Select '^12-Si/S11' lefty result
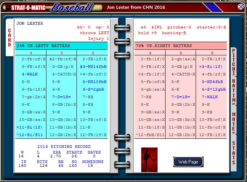The width and height of the screenshot is (247, 182). click(30, 135)
